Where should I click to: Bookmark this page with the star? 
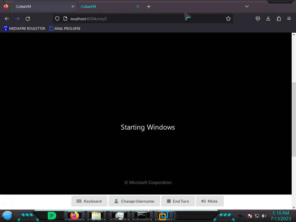coord(228,18)
